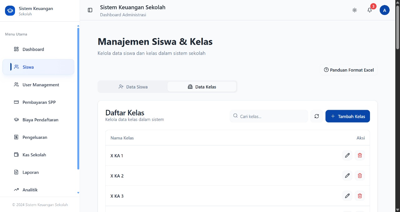Image resolution: width=400 pixels, height=212 pixels.
Task: Switch theme using the sun icon
Action: [354, 10]
